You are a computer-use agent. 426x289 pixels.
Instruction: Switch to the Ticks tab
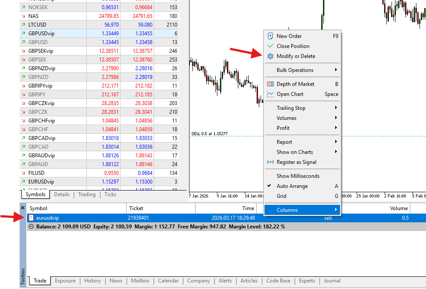pos(110,194)
